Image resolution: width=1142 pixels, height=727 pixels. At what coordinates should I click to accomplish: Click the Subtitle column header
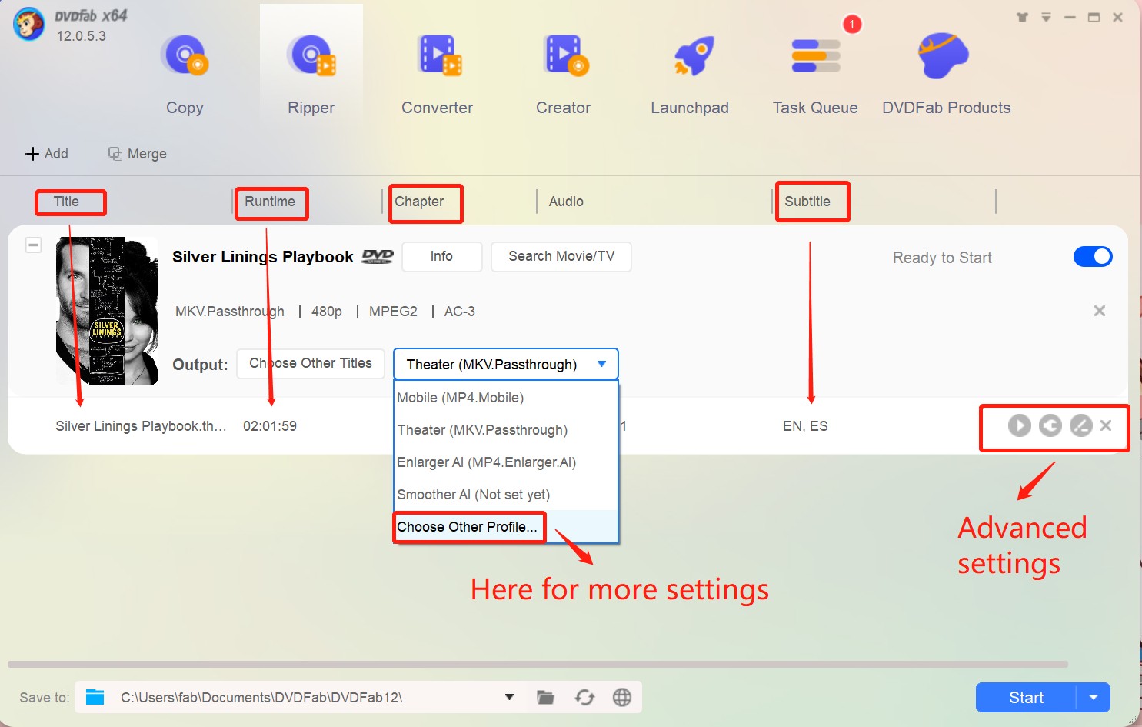coord(807,202)
